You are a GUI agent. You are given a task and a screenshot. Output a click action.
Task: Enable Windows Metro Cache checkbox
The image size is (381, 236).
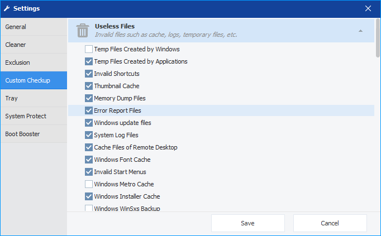[89, 184]
